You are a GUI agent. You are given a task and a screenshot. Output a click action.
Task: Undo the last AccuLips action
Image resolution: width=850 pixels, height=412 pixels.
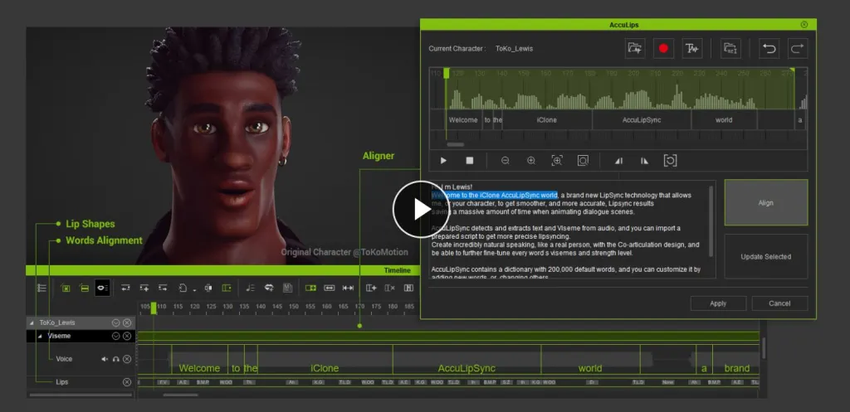click(x=769, y=48)
